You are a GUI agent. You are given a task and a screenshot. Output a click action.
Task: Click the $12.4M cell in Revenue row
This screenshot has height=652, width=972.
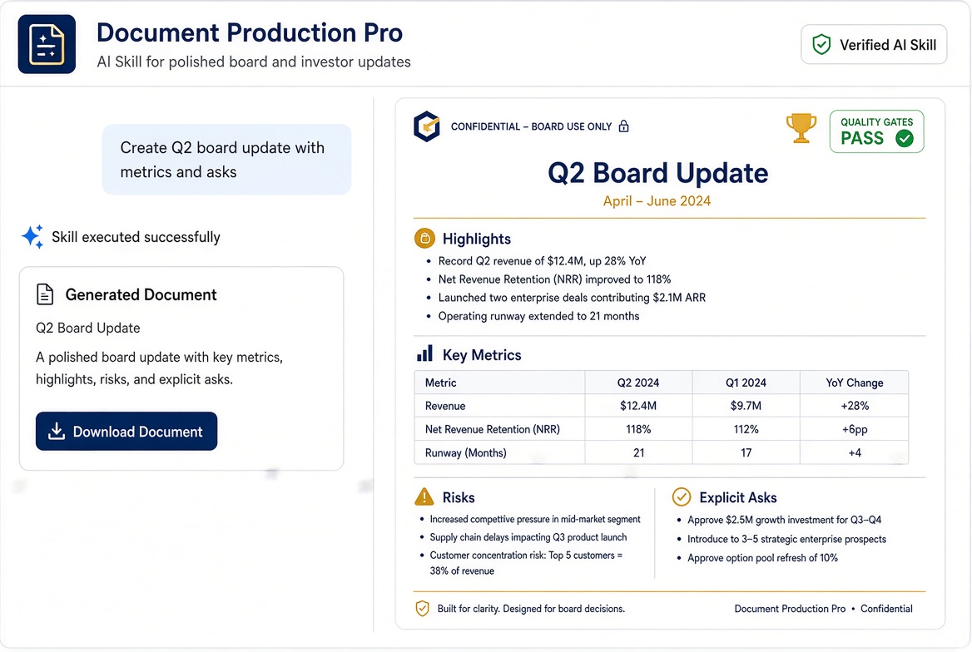pyautogui.click(x=638, y=406)
